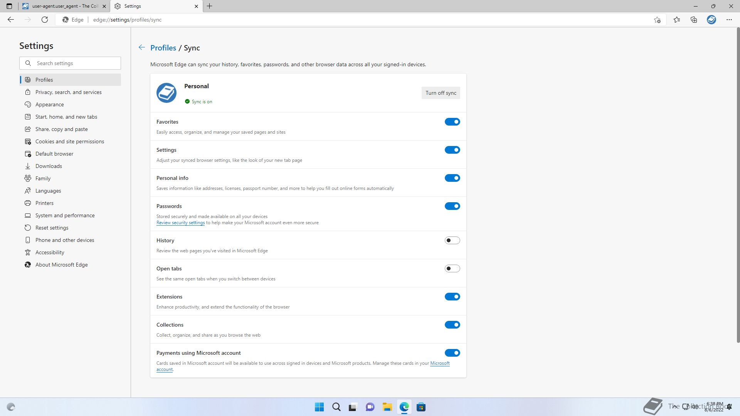Click the page vertical scrollbar
This screenshot has width=740, height=416.
[738, 185]
